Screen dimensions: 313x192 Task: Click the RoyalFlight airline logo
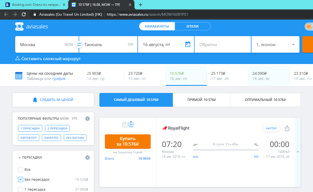pos(176,128)
